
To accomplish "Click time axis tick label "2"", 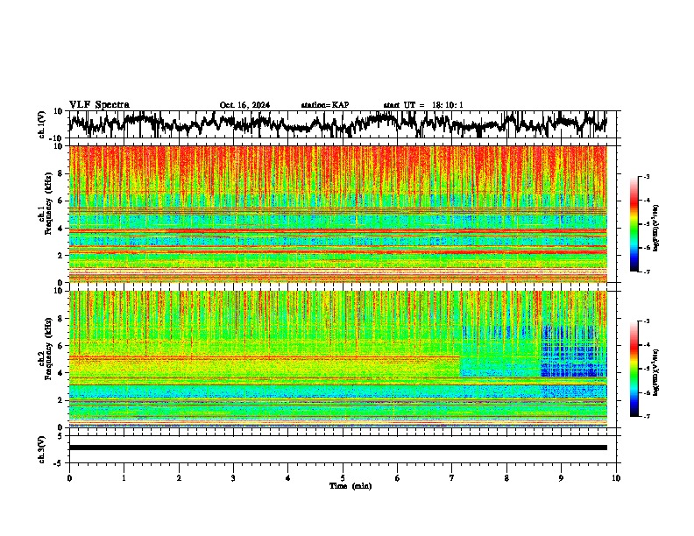I will (179, 478).
